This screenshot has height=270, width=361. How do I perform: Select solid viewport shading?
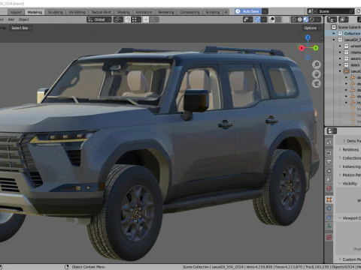pyautogui.click(x=300, y=19)
